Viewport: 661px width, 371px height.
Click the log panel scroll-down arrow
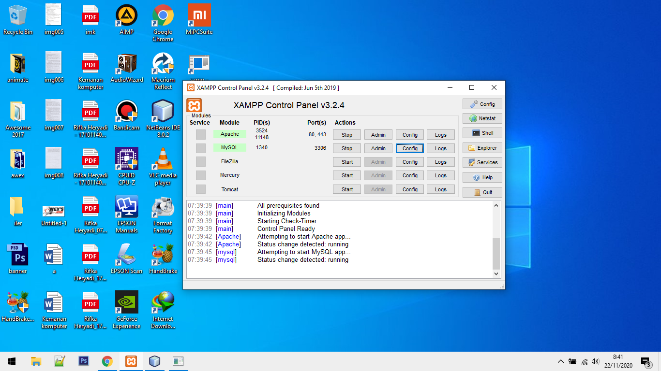[496, 274]
